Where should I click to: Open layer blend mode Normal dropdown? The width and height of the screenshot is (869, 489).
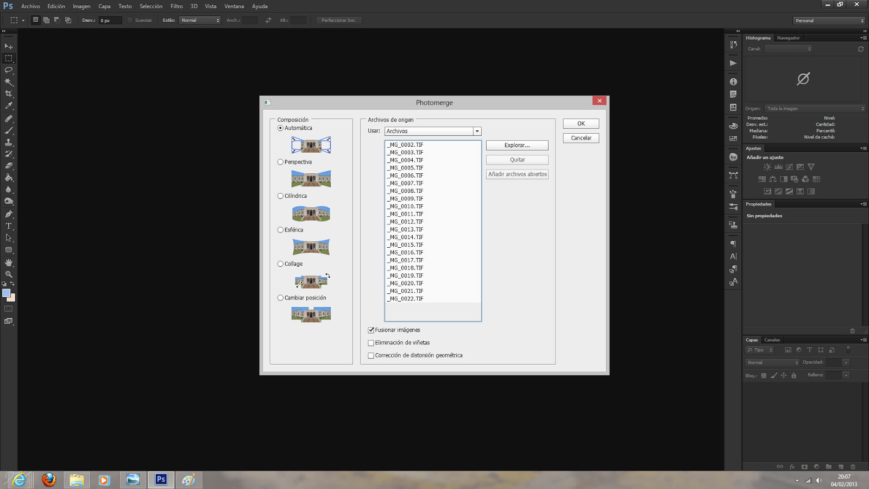tap(772, 362)
